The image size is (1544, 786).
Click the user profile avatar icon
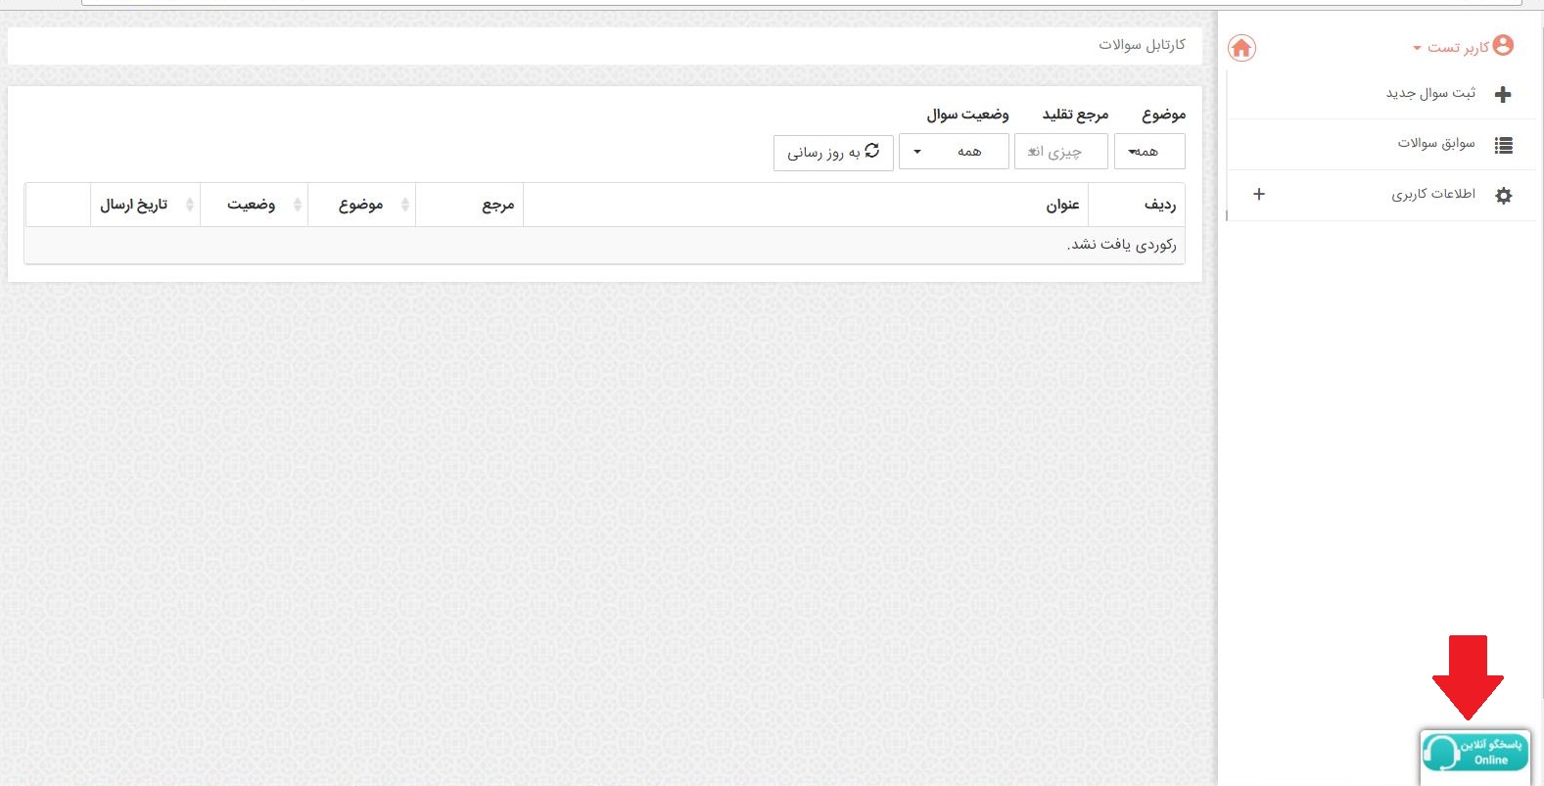point(1503,45)
